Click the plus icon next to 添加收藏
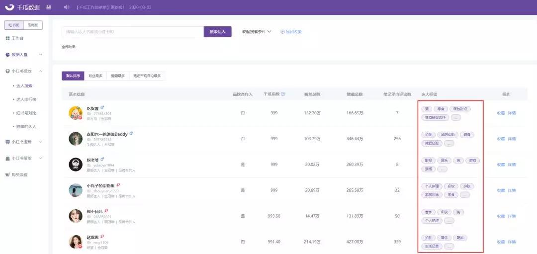The image size is (537, 254). coord(282,32)
